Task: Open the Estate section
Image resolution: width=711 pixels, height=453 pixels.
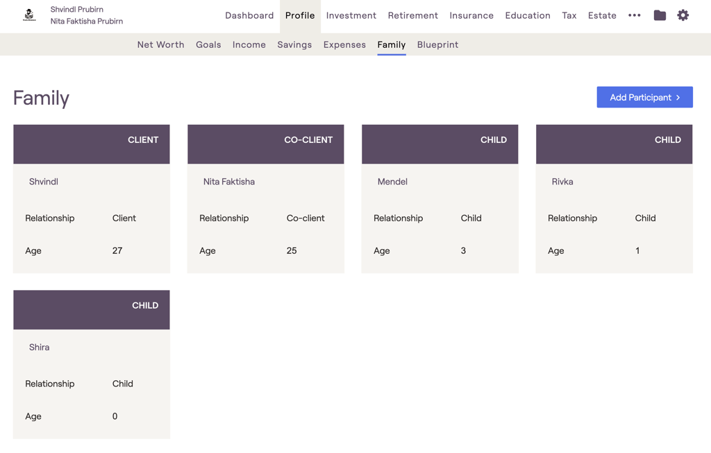Action: 602,15
